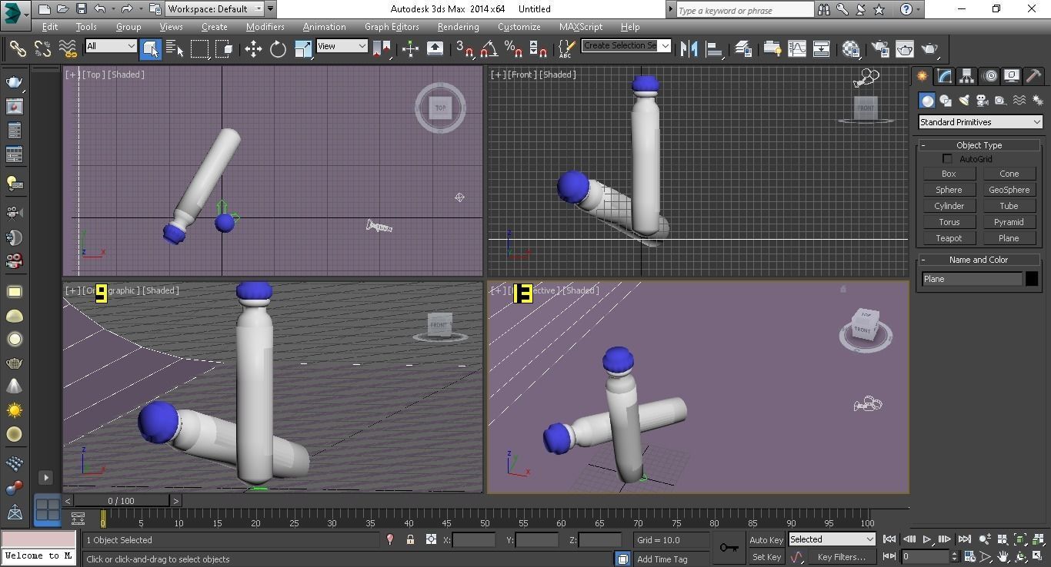This screenshot has width=1051, height=567.
Task: Open Render Setup from the toolbar
Action: pos(880,49)
